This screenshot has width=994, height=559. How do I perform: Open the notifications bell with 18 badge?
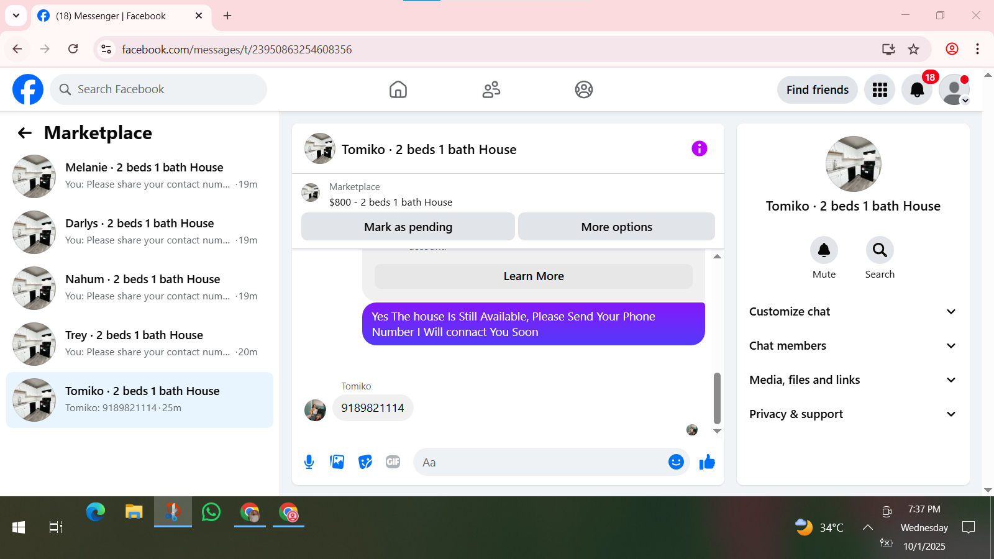pos(917,89)
